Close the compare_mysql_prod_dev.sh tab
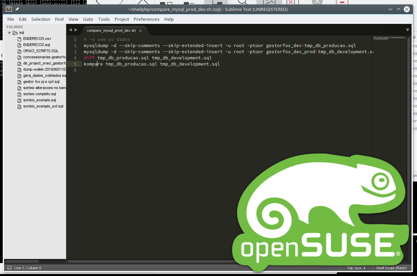The height and width of the screenshot is (276, 417). (x=140, y=31)
